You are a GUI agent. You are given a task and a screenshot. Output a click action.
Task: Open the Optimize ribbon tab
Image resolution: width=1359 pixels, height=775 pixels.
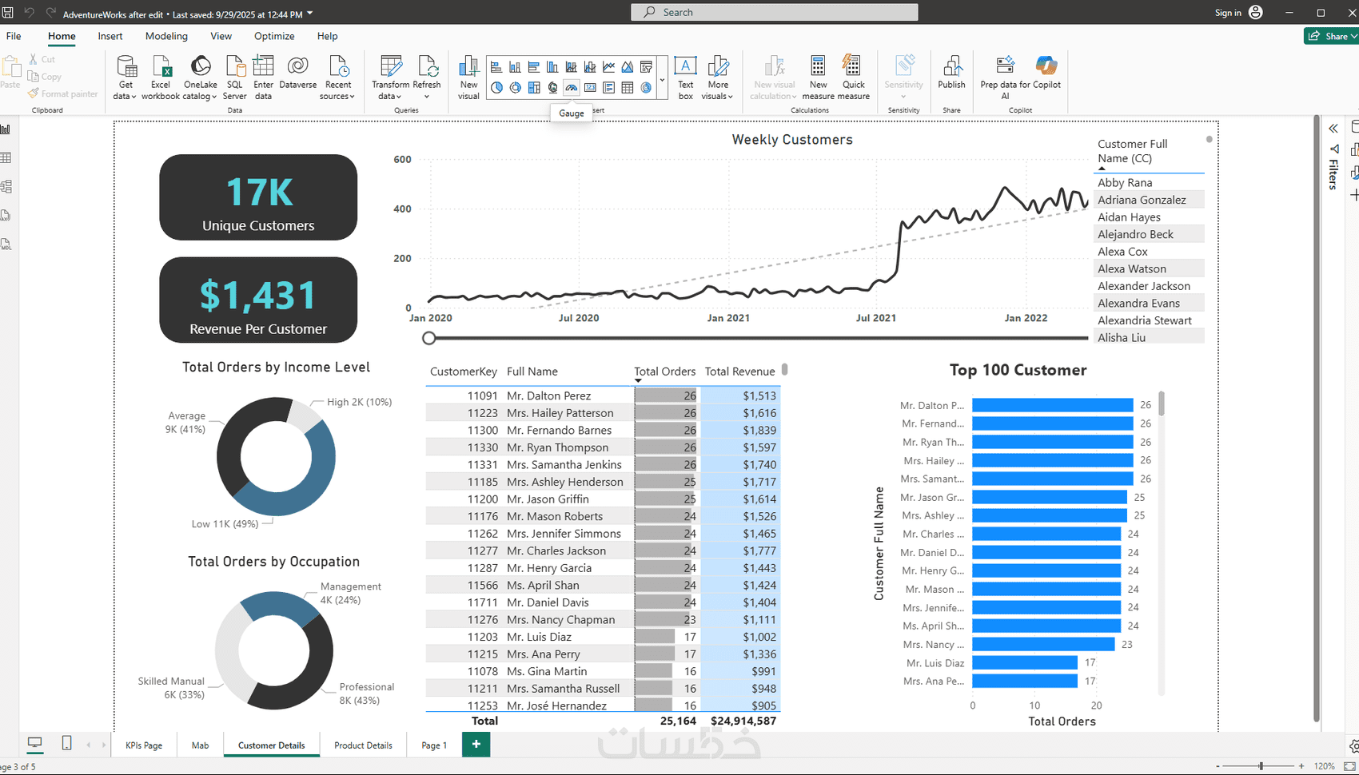(274, 36)
